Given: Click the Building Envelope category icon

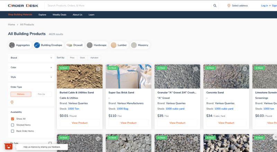Looking at the screenshot, I should point(37,45).
